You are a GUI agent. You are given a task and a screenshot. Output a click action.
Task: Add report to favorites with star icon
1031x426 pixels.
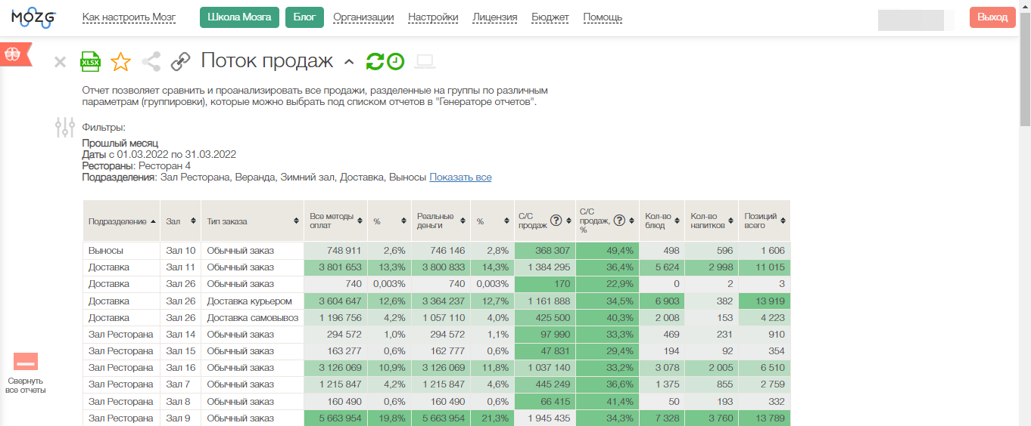(x=120, y=62)
